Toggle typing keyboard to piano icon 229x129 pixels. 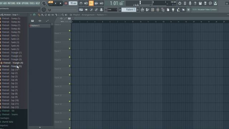tap(81, 10)
